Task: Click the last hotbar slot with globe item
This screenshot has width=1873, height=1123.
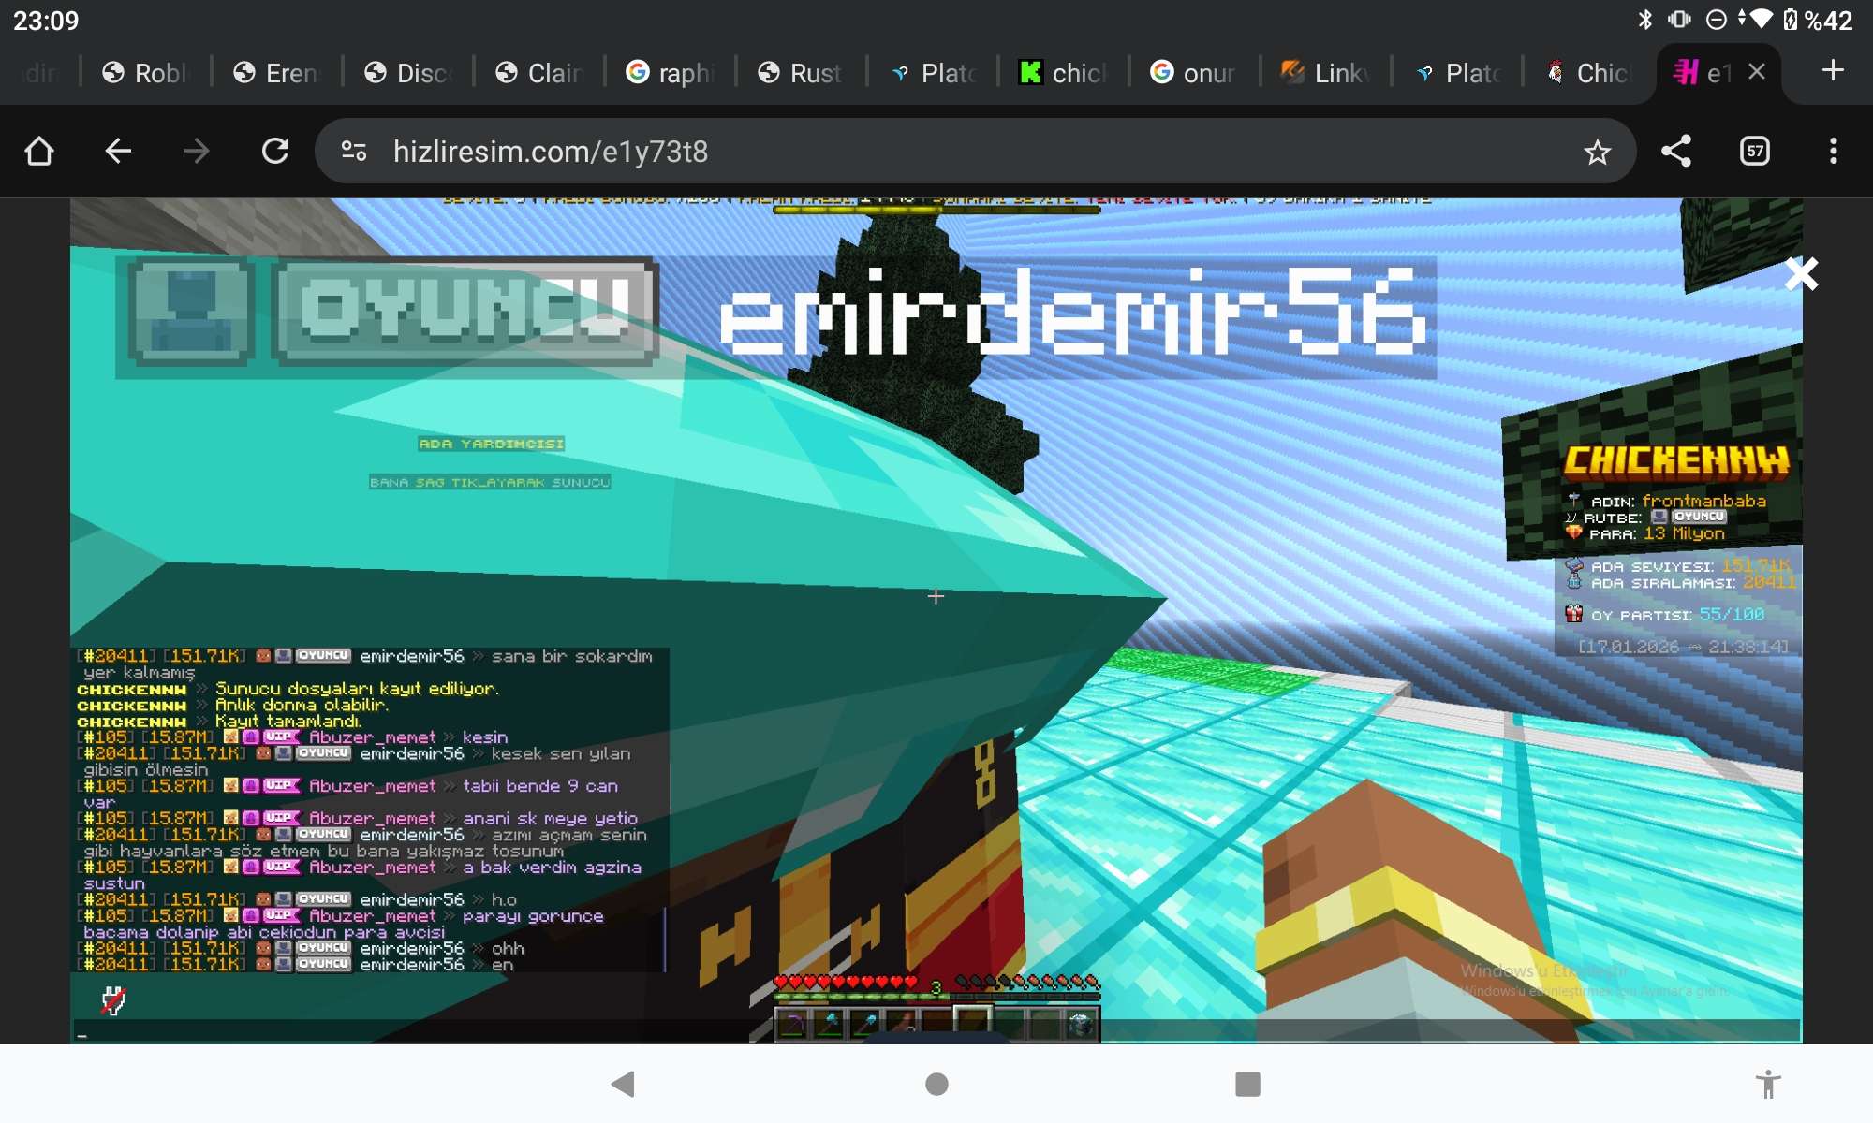Action: tap(1082, 1024)
